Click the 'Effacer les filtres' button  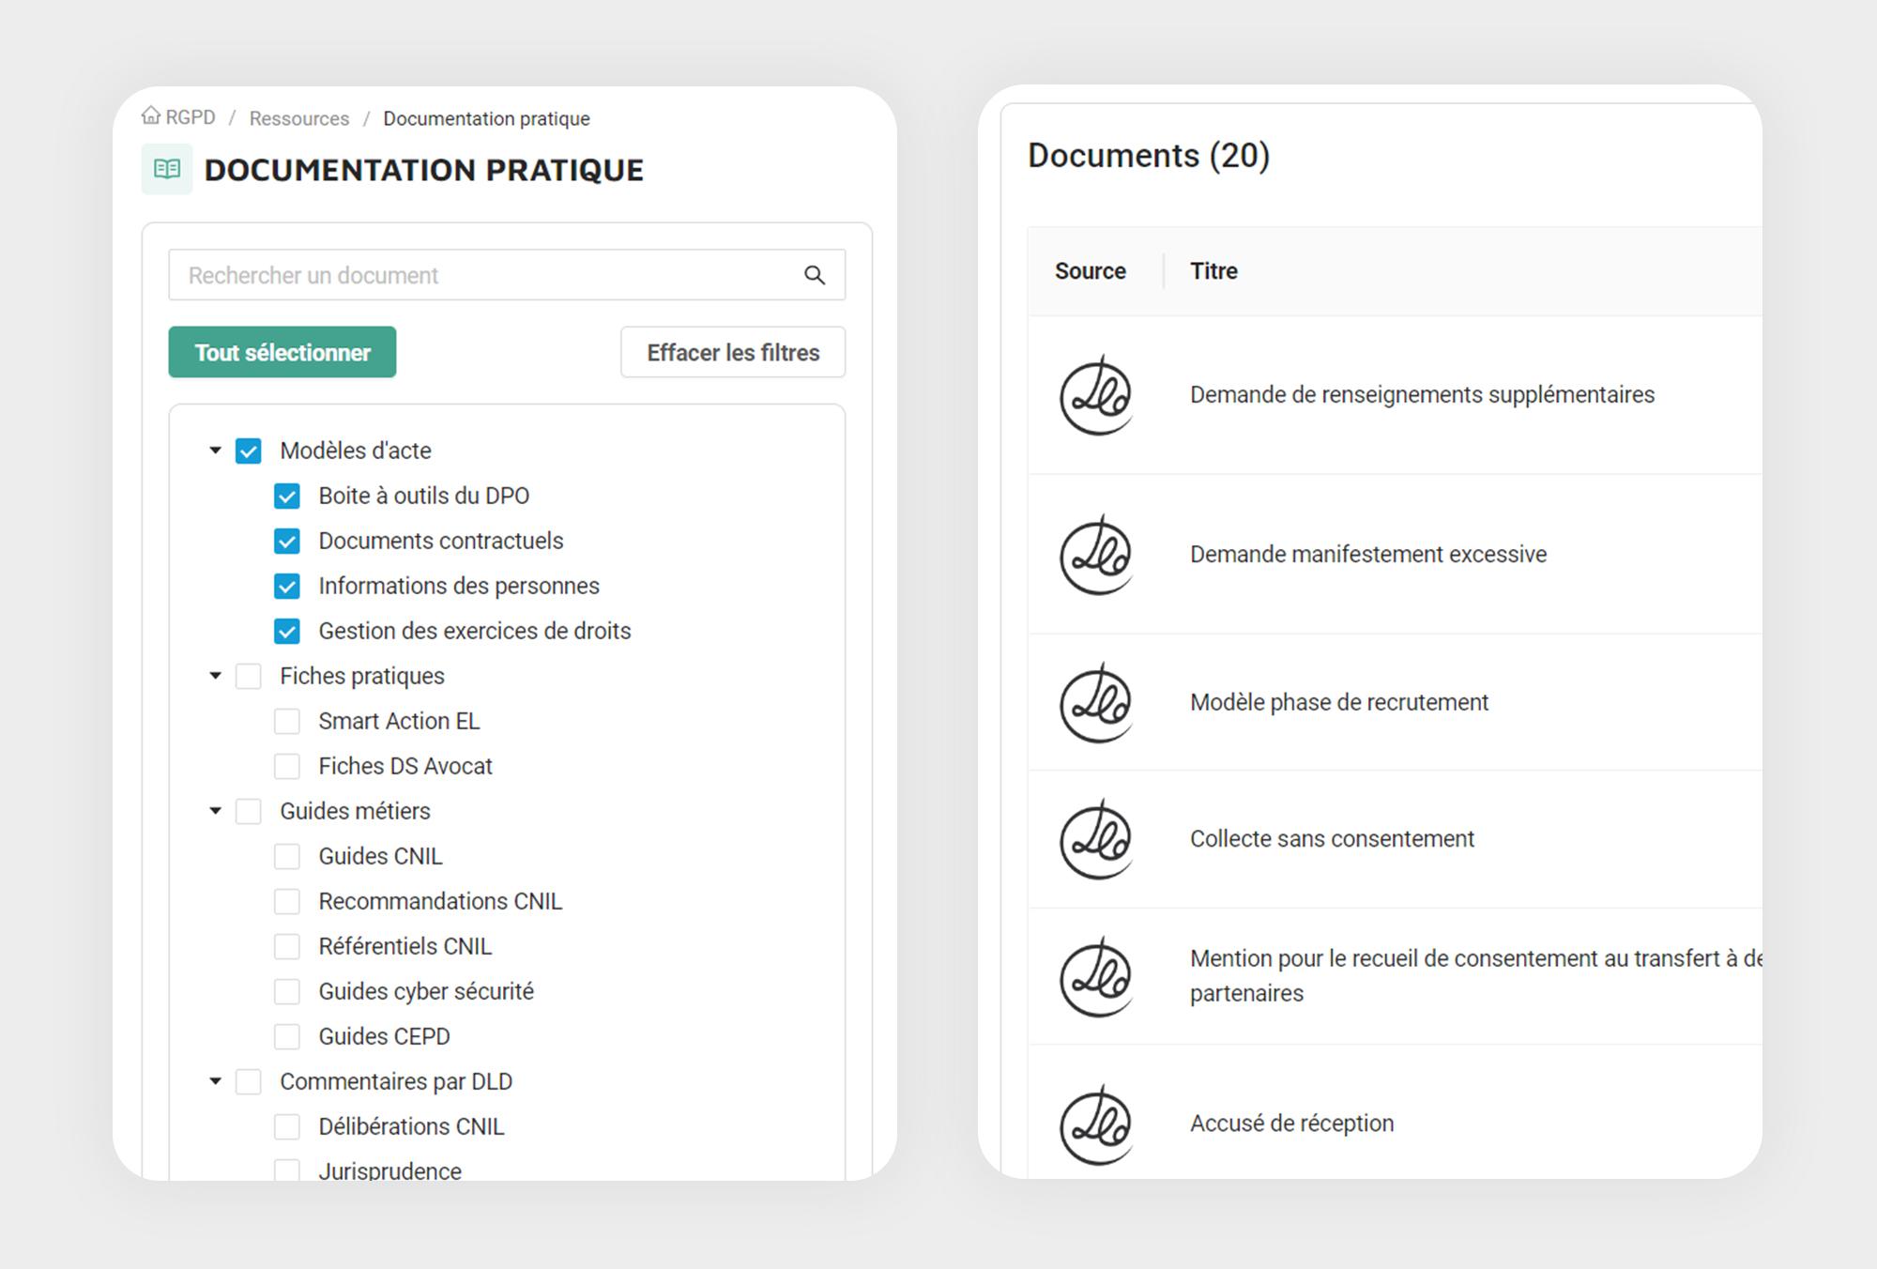tap(732, 351)
